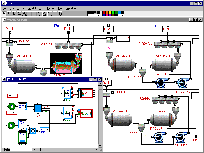Click the green C block feeding f(x)
Viewport: 204px width, 153px height.
[11, 125]
